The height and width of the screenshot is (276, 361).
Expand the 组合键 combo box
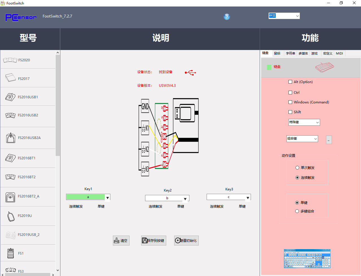[x=302, y=139]
